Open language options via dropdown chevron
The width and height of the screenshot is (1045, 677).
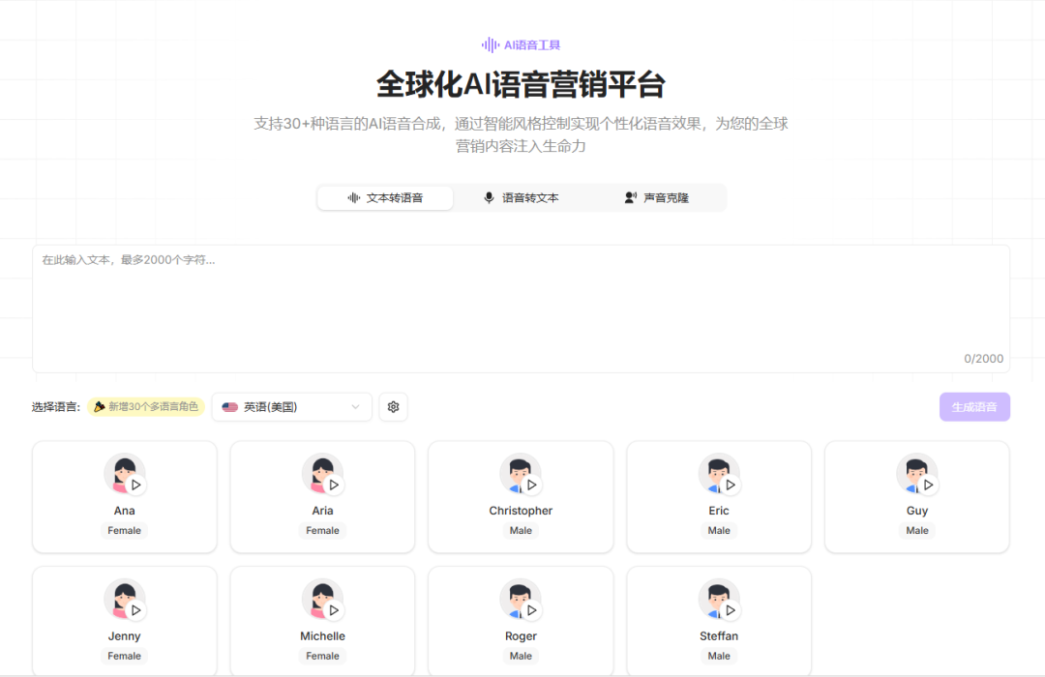pos(356,406)
